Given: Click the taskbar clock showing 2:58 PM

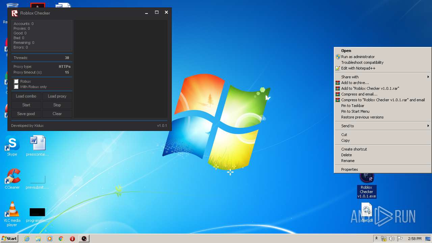Looking at the screenshot, I should [x=414, y=239].
